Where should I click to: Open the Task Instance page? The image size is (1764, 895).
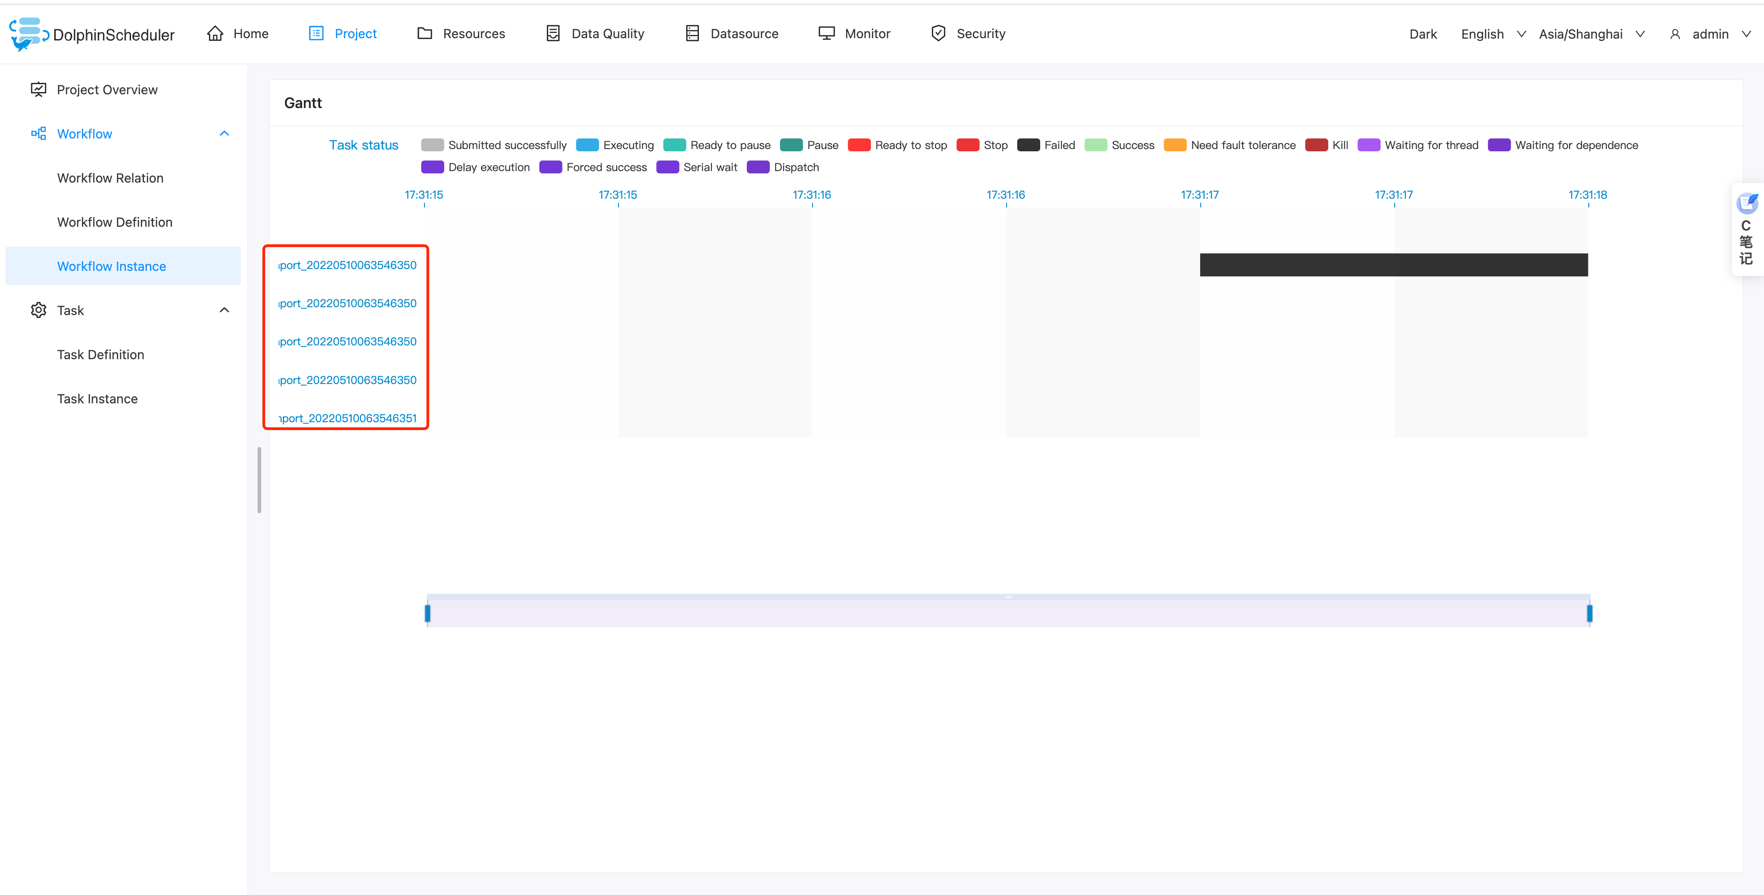tap(97, 398)
